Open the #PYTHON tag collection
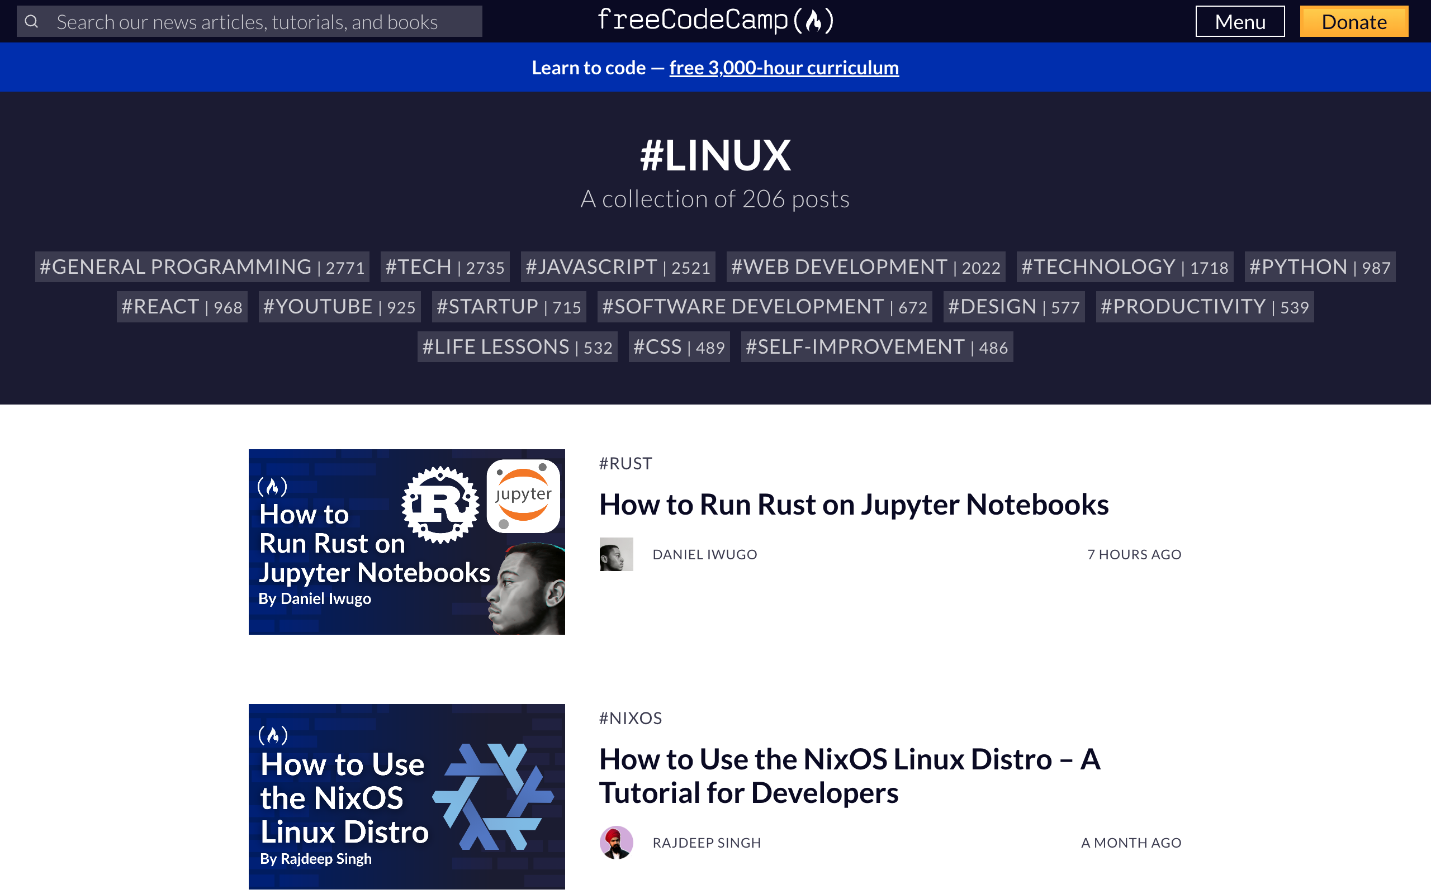The height and width of the screenshot is (894, 1431). click(x=1319, y=267)
